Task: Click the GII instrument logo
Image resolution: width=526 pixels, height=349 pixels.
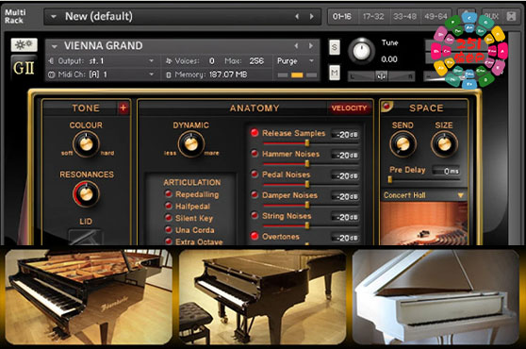Action: (24, 68)
